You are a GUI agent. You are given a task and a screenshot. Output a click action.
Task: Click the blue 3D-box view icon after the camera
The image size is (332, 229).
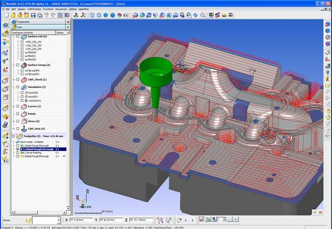(135, 15)
